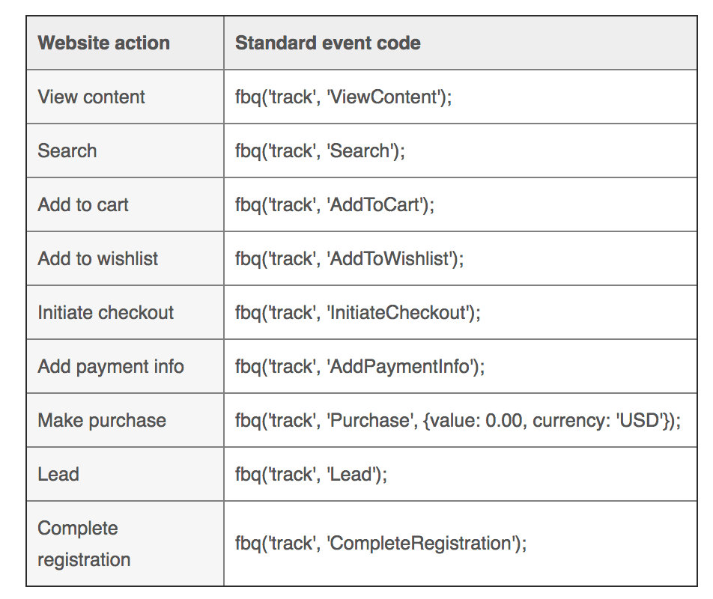
Task: Select the 'Make purchase' cell
Action: pyautogui.click(x=102, y=420)
